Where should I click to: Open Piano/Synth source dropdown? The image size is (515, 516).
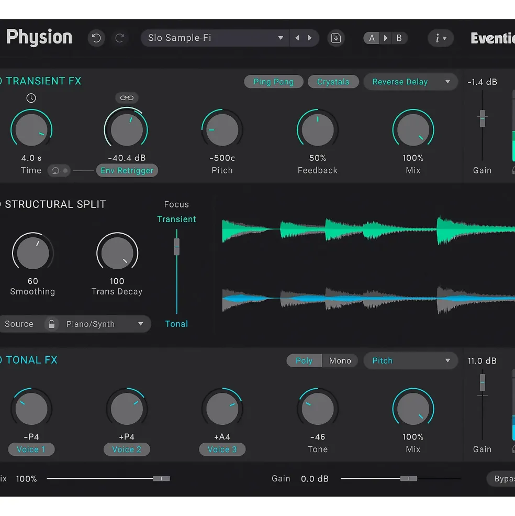(x=105, y=324)
